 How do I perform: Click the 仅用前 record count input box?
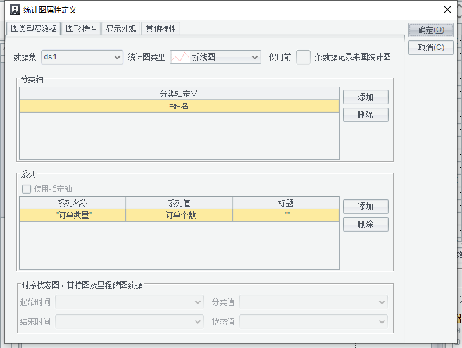point(304,57)
